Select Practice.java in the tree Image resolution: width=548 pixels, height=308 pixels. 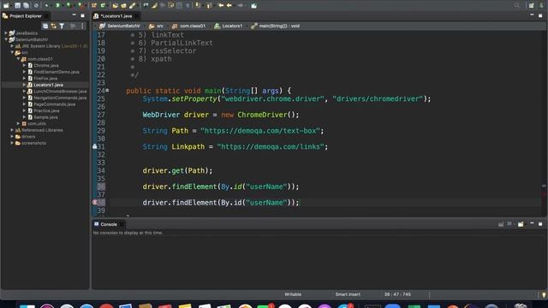[x=46, y=110]
